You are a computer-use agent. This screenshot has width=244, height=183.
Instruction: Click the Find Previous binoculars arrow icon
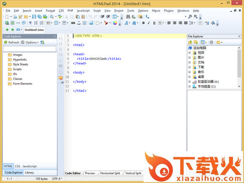tap(190, 17)
